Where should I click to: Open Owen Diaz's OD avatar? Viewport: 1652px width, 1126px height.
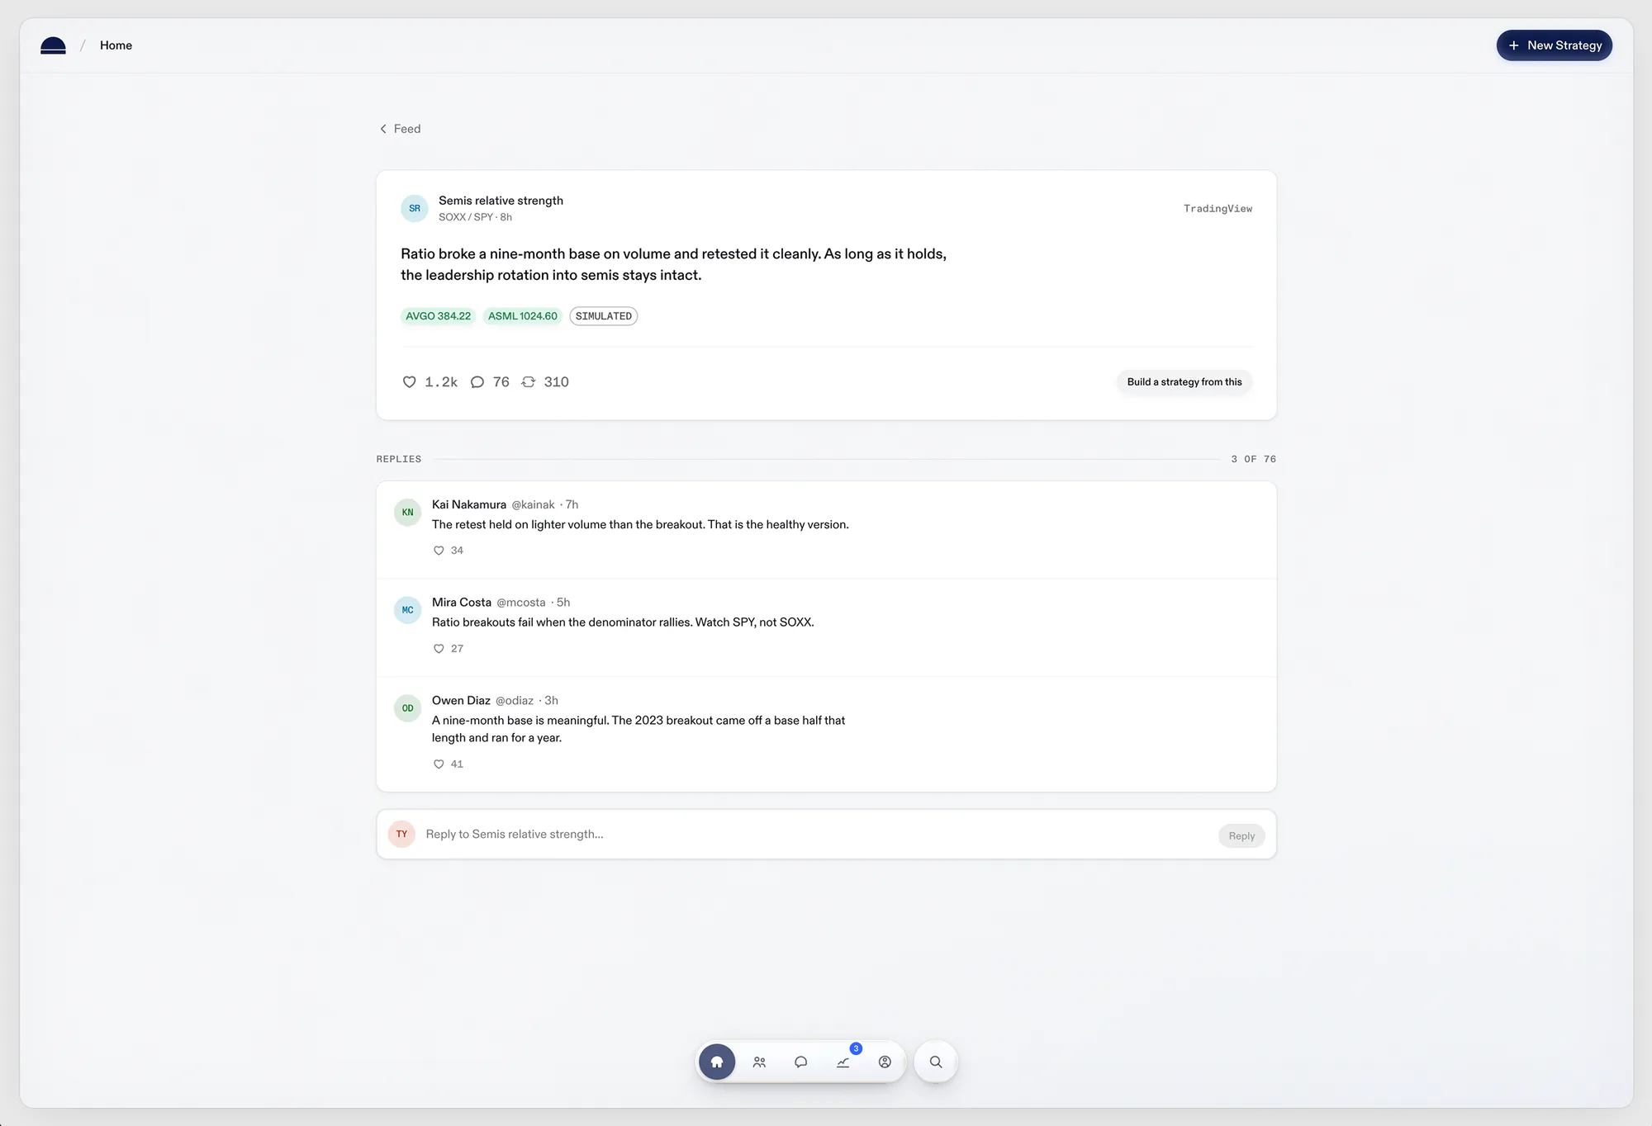click(x=407, y=708)
